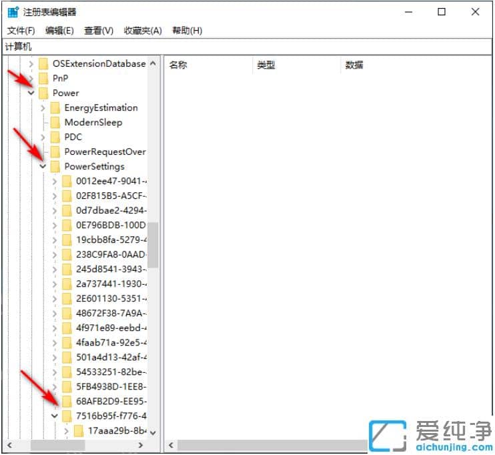This screenshot has width=495, height=455.
Task: Select the 0E796BDB-100D folder icon
Action: click(67, 225)
